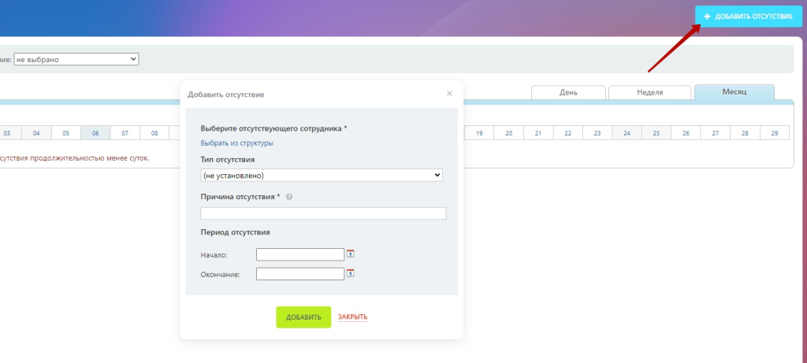
Task: Switch to the День tab
Action: pyautogui.click(x=567, y=92)
